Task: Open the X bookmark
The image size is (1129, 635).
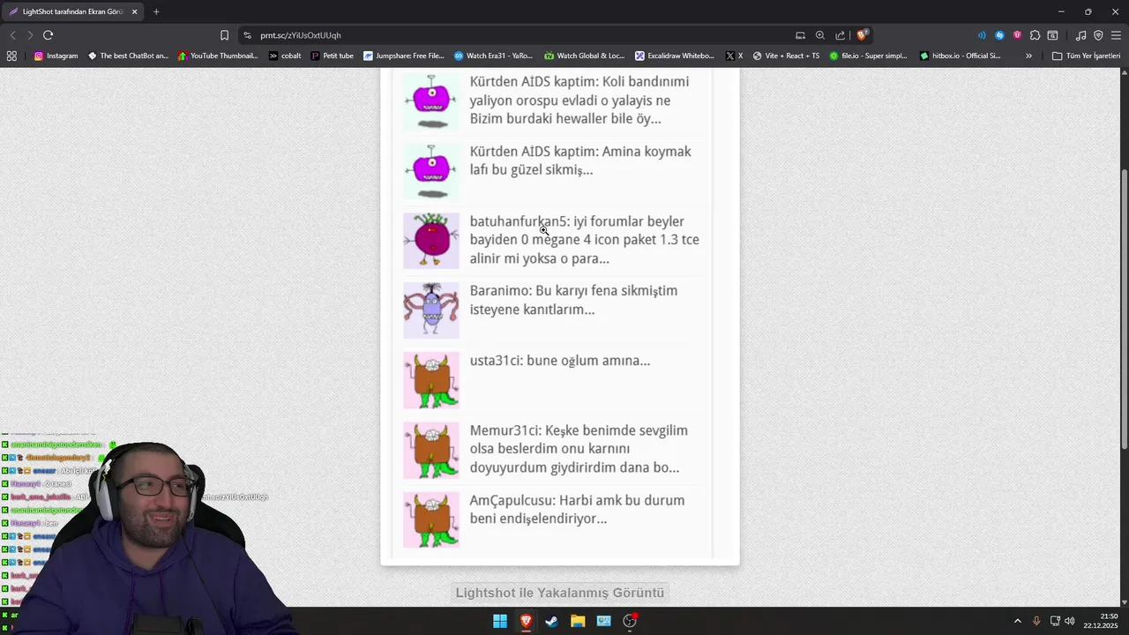Action: point(734,56)
